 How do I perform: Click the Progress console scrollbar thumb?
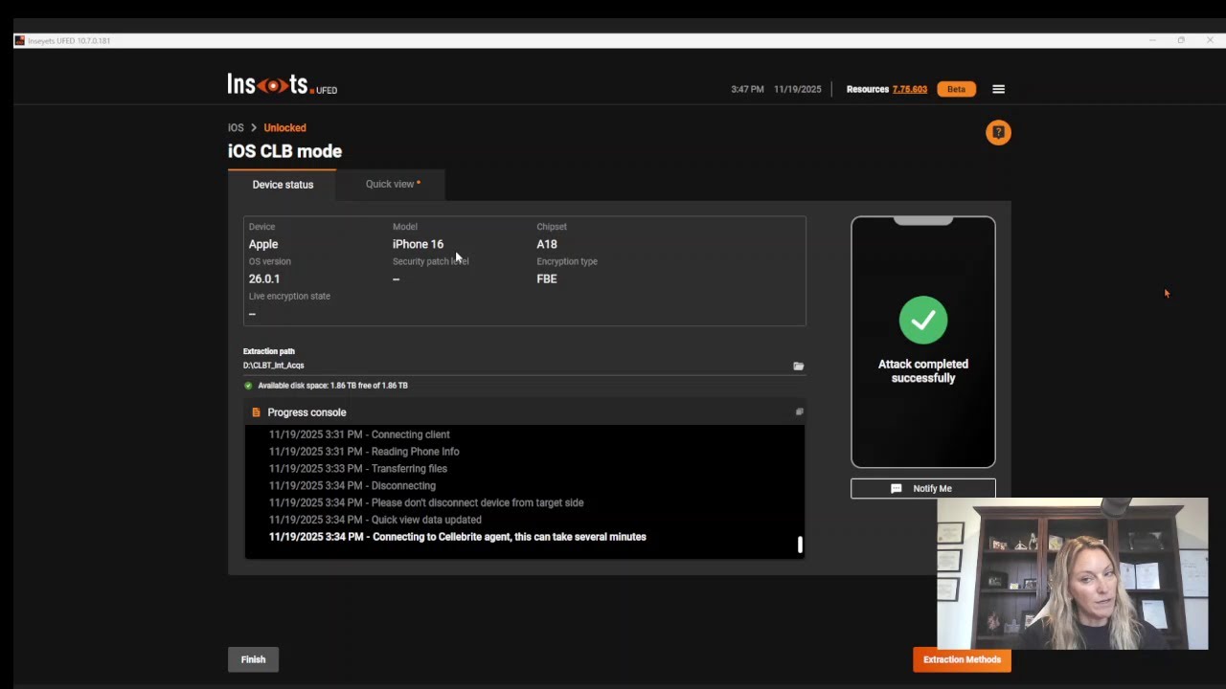[800, 545]
